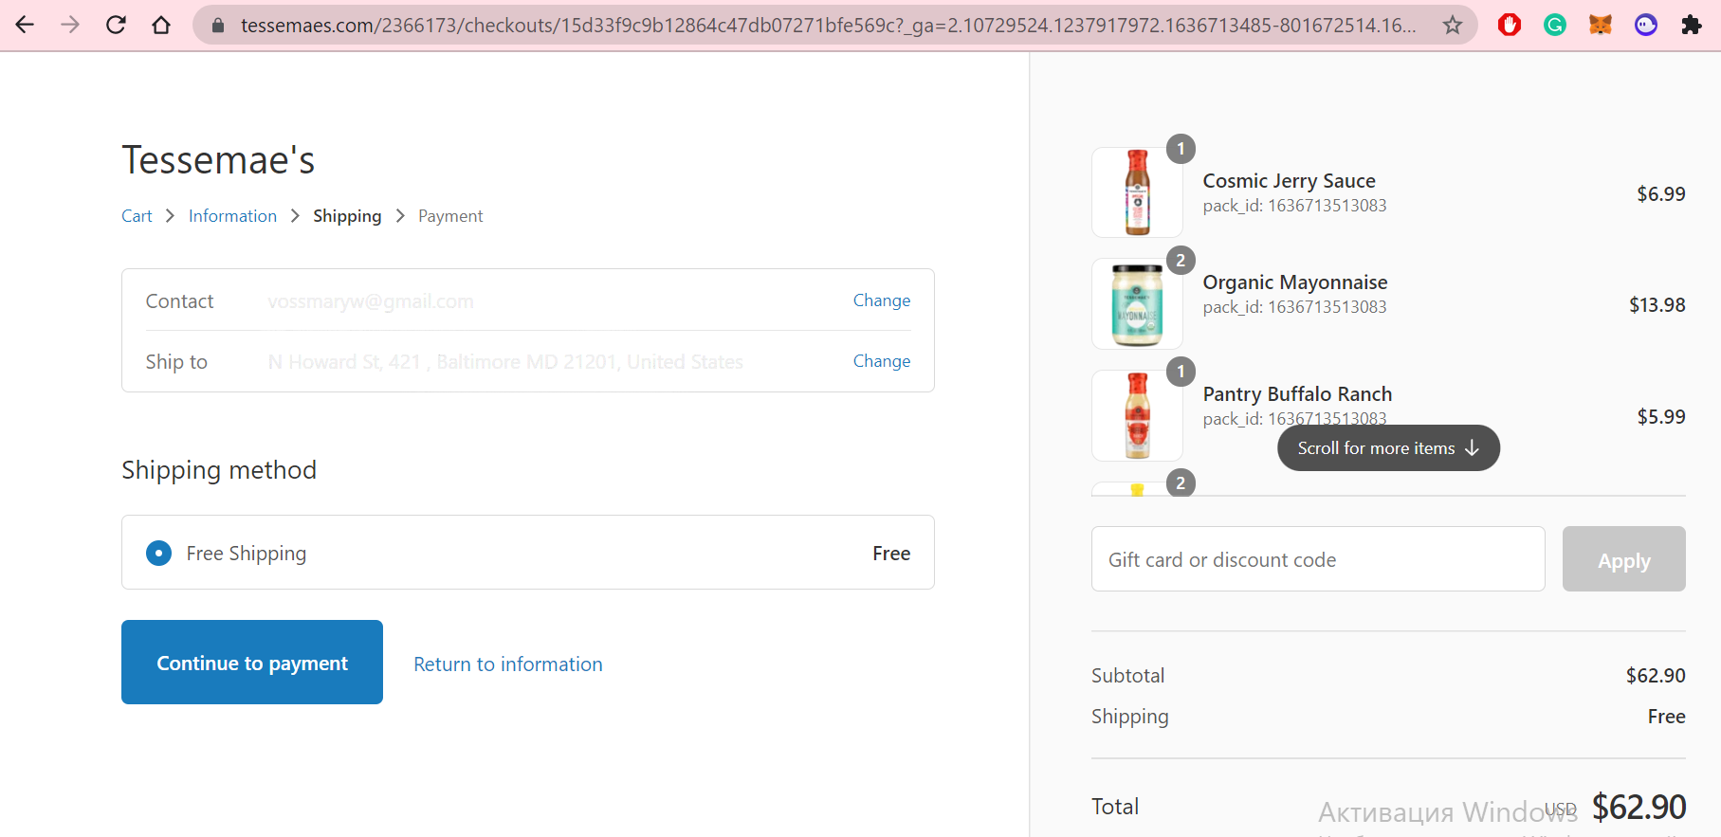Open the Grammarly extension icon
Image resolution: width=1721 pixels, height=837 pixels.
pos(1555,25)
